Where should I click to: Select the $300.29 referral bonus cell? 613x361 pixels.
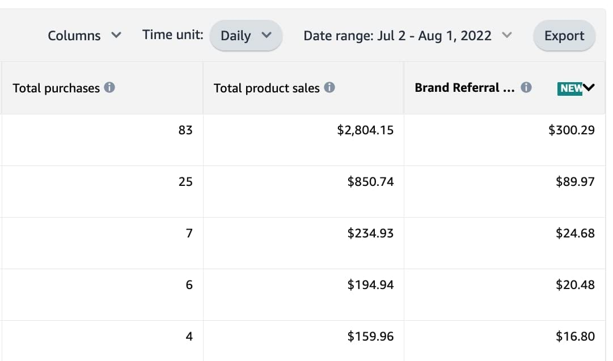505,140
